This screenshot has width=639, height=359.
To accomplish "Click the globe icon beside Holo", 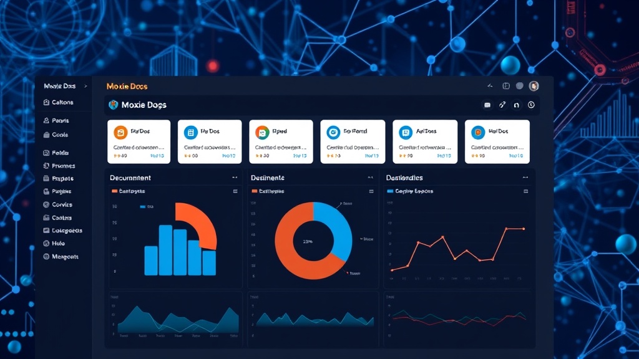I will click(x=46, y=244).
